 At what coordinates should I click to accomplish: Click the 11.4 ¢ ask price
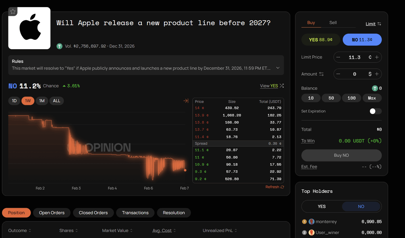pyautogui.click(x=201, y=137)
